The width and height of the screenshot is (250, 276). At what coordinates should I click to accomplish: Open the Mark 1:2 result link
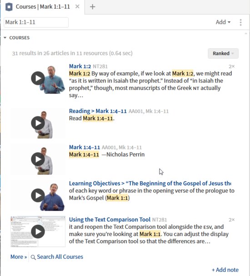coord(80,66)
